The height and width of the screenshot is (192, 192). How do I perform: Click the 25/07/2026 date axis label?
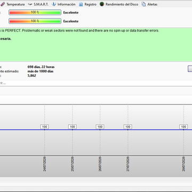tap(73, 164)
